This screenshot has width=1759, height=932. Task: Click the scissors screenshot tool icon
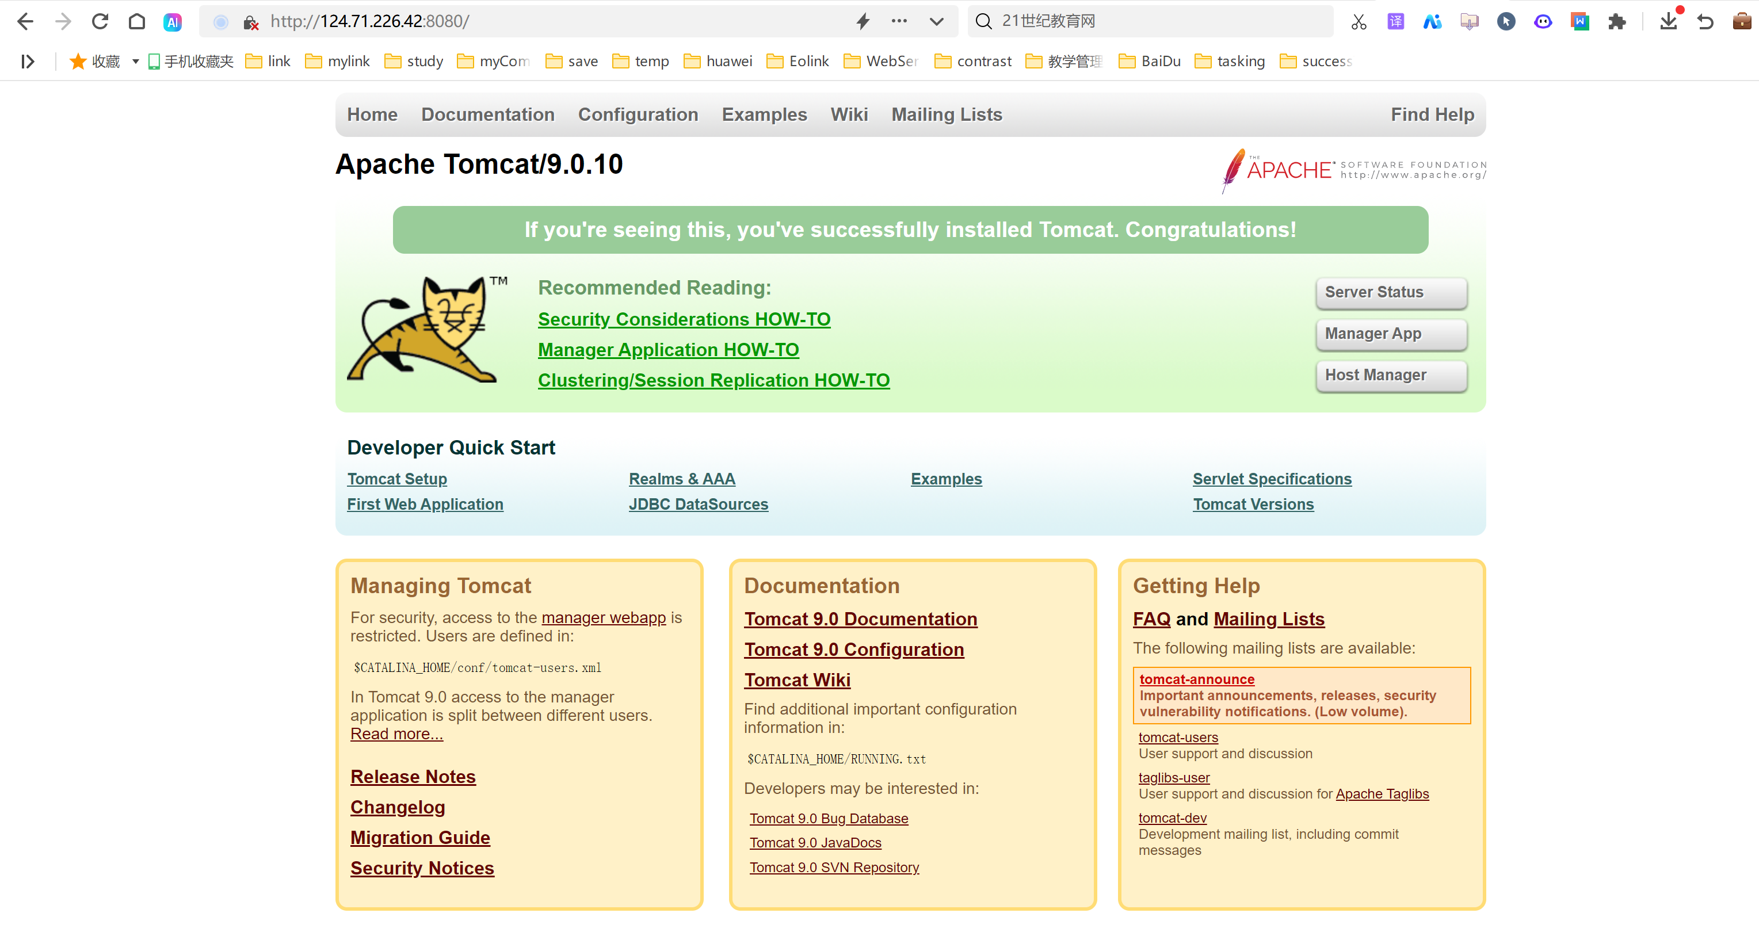tap(1359, 22)
